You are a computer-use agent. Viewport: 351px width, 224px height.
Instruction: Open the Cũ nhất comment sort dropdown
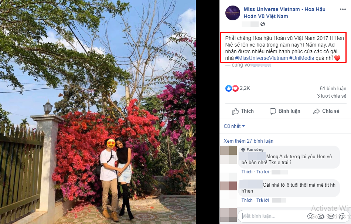coord(234,126)
